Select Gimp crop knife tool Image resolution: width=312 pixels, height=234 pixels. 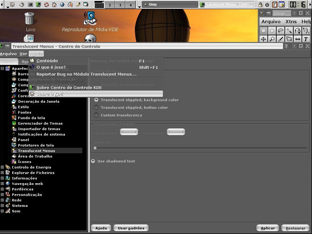tap(281, 39)
